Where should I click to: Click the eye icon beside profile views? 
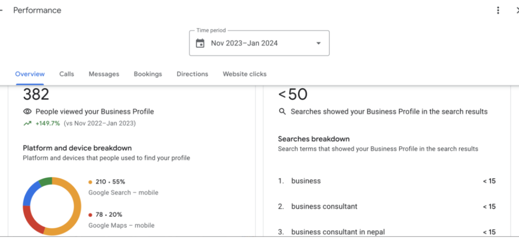[27, 111]
